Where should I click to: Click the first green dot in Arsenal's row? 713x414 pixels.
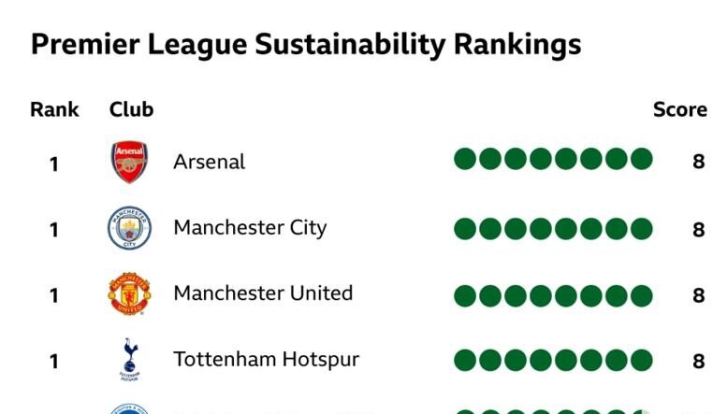coord(465,159)
